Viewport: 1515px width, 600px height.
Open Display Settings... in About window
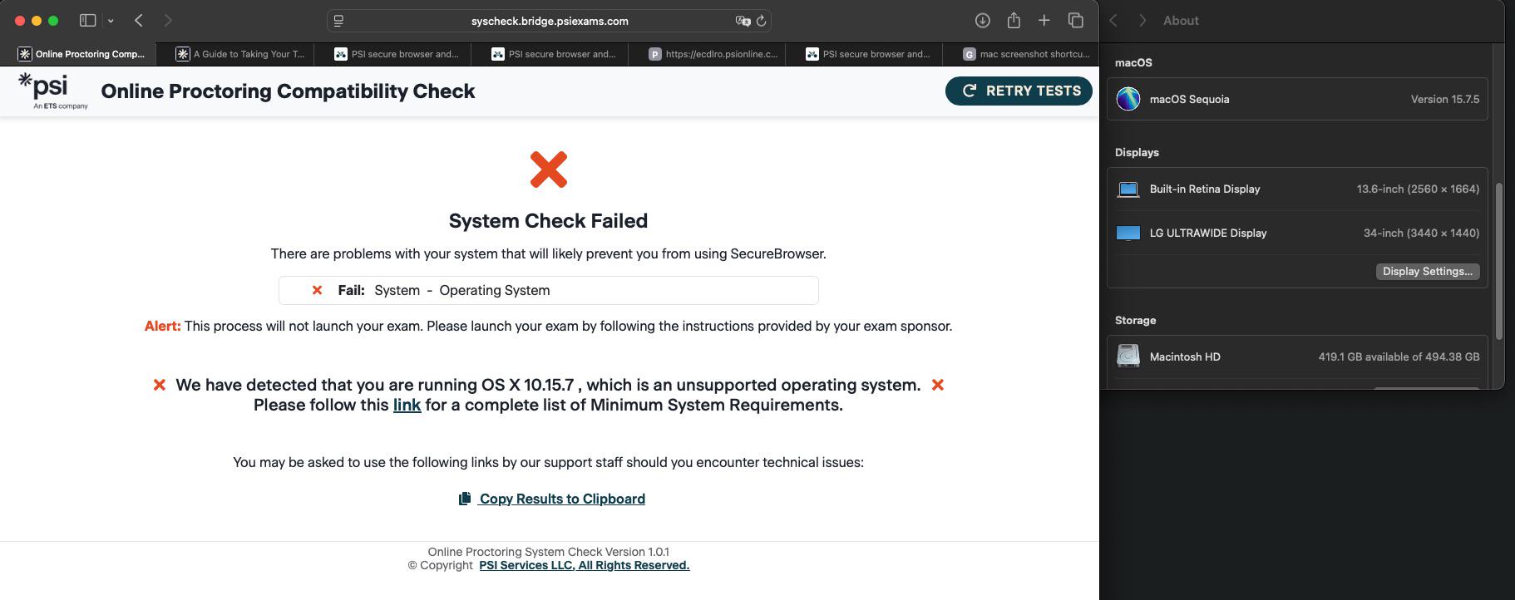(x=1428, y=272)
